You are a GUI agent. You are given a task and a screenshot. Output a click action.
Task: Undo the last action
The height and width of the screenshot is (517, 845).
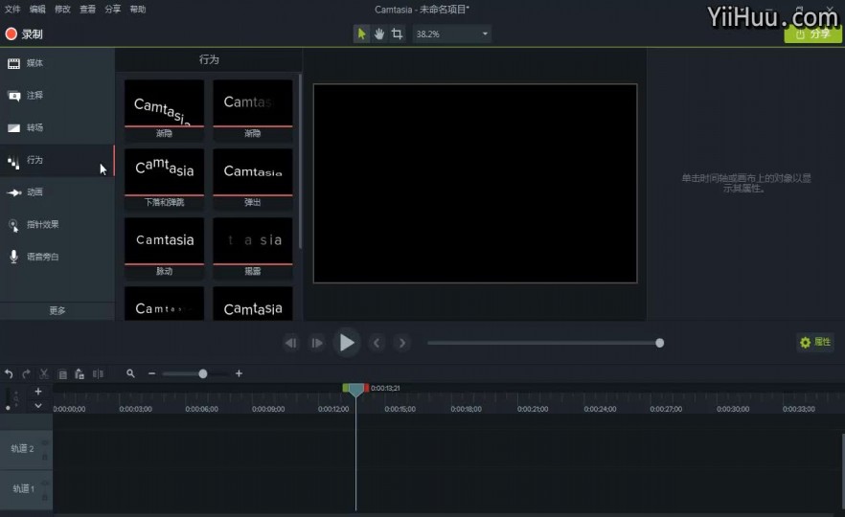coord(10,373)
